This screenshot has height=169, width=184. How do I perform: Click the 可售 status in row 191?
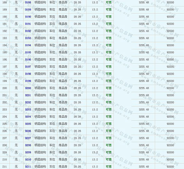(108, 24)
